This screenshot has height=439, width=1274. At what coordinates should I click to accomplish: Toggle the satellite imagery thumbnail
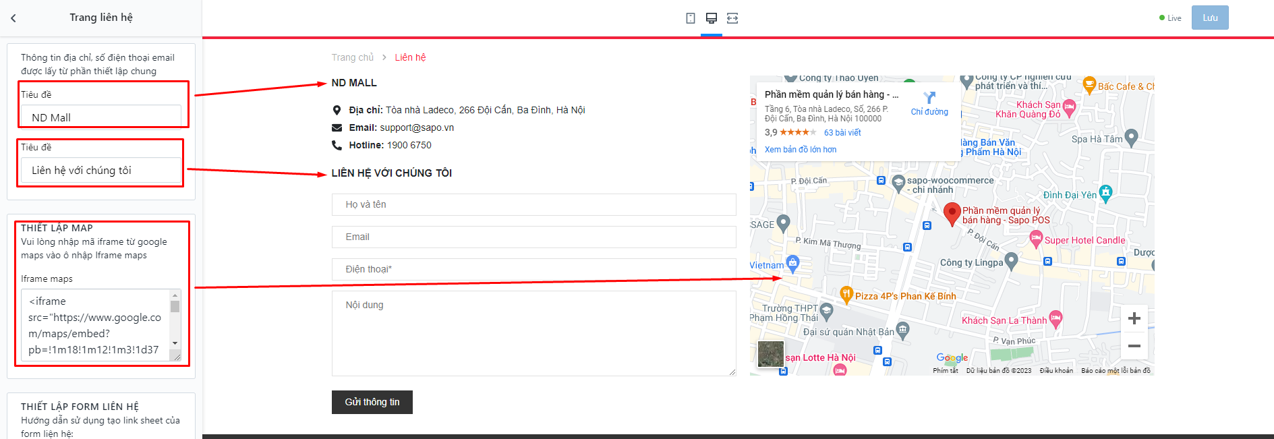click(771, 354)
